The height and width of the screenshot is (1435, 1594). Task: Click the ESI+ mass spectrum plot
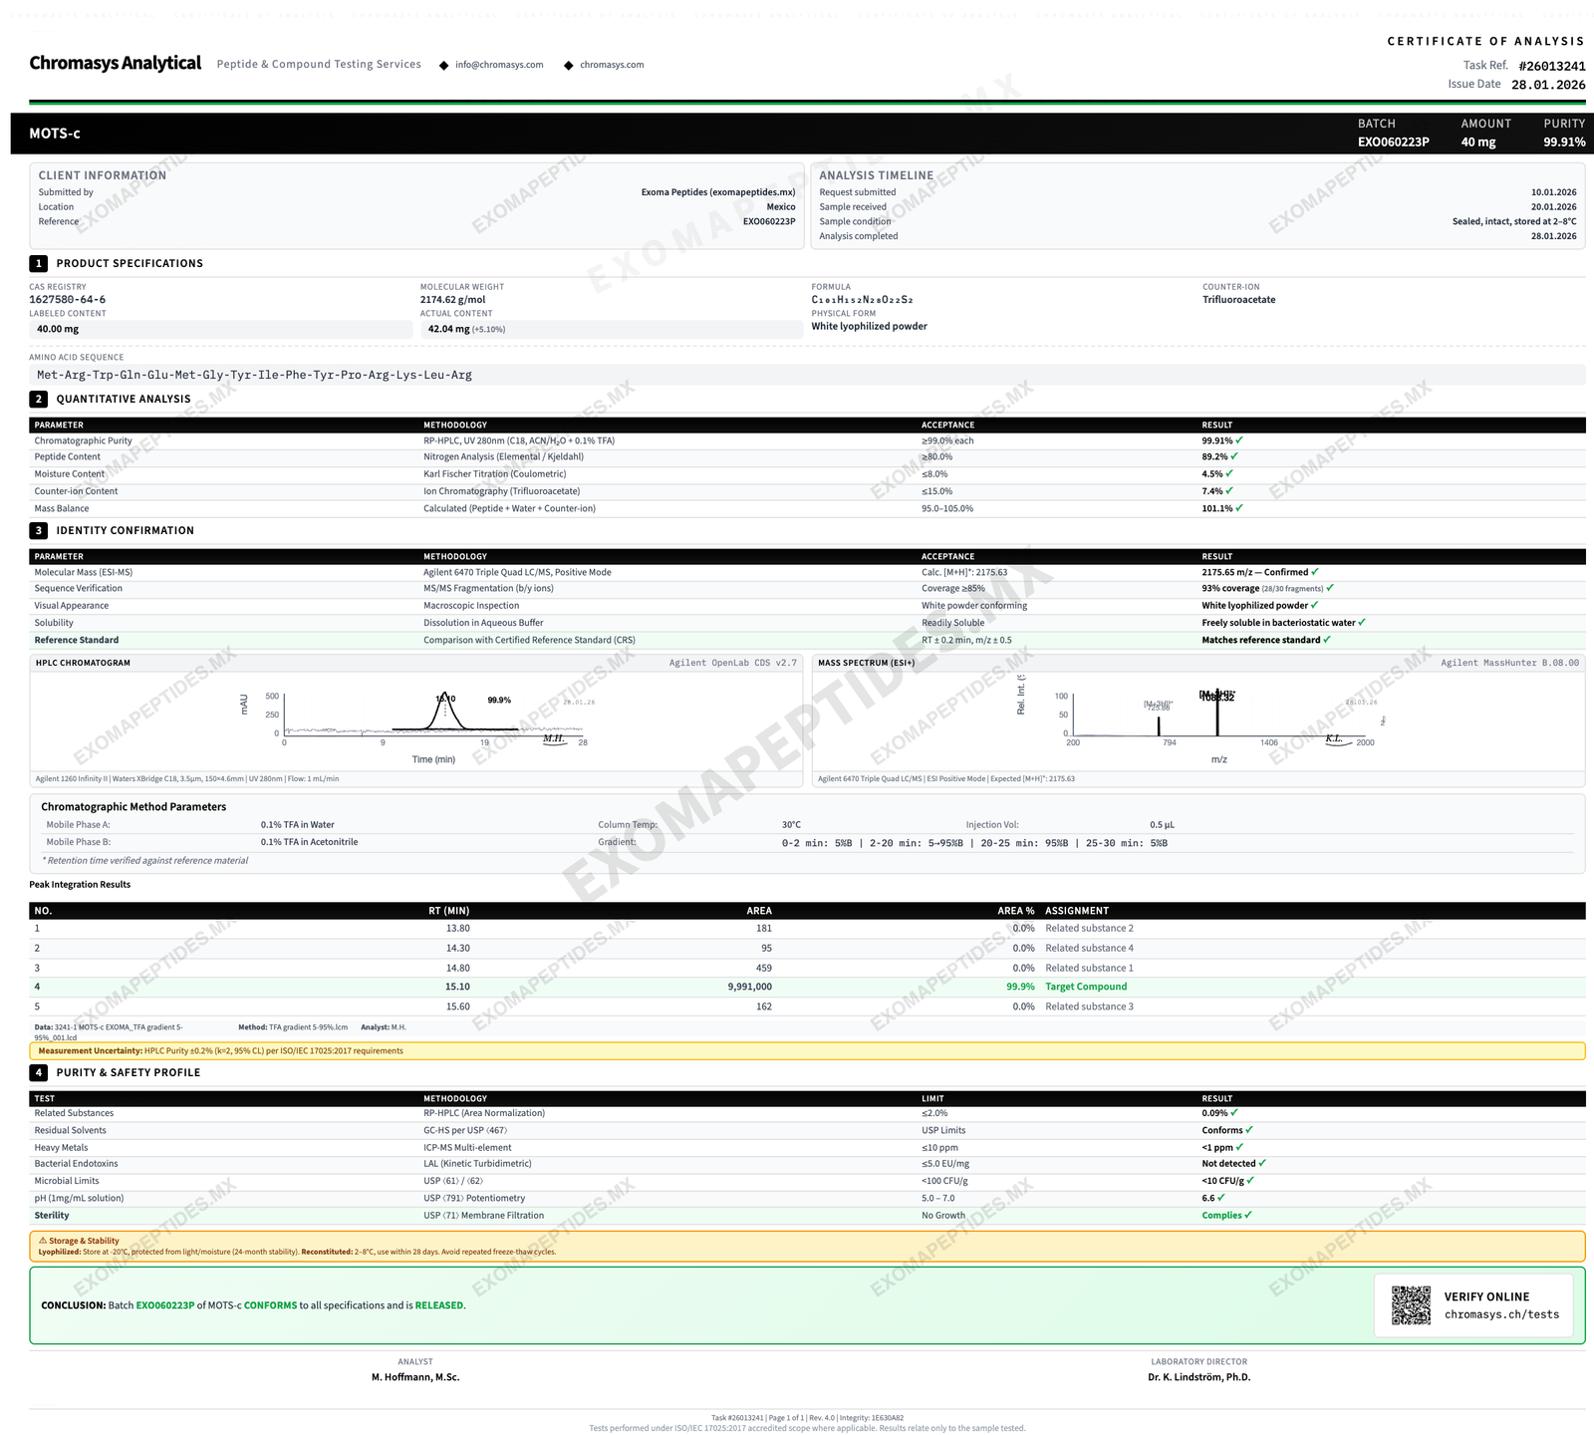pyautogui.click(x=1217, y=717)
